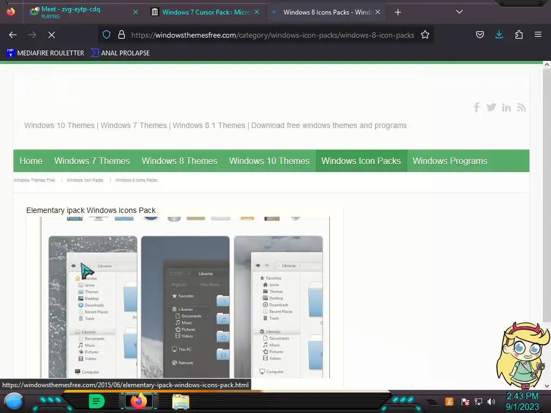The image size is (551, 413).
Task: Open Windows 10 Themes menu item
Action: point(269,161)
